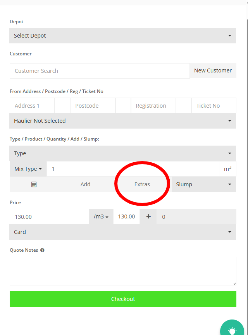Click the New Customer button
Image resolution: width=248 pixels, height=335 pixels.
(213, 70)
